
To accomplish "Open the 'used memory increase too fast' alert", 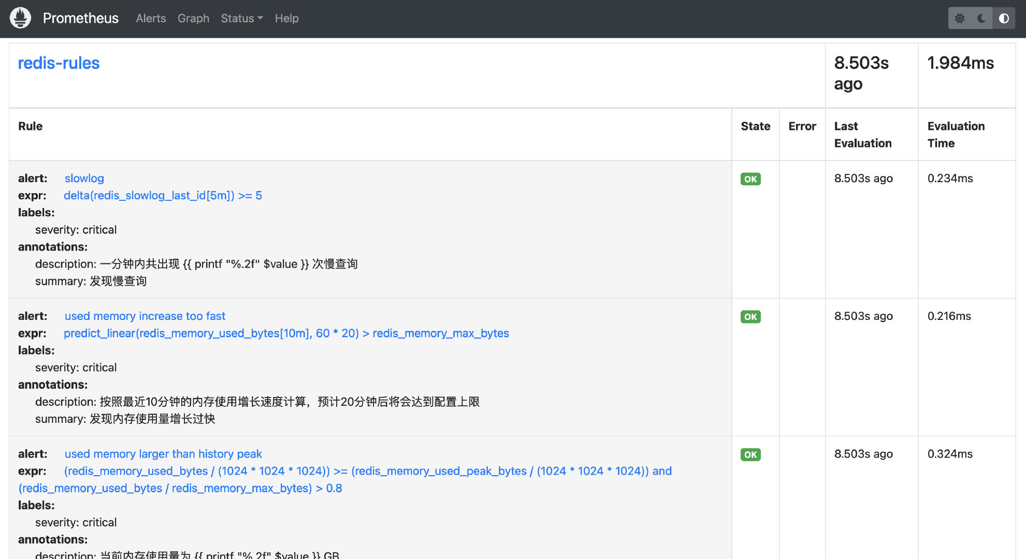I will [144, 316].
